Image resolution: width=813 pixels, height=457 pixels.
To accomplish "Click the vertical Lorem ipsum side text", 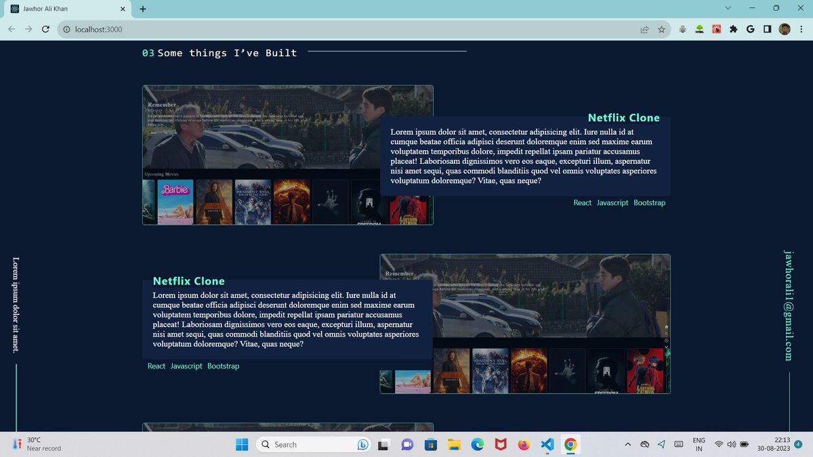I will click(16, 304).
